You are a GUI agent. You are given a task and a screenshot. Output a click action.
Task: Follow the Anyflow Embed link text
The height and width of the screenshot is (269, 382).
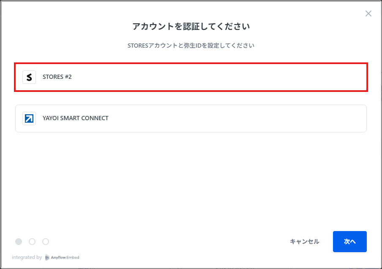65,257
